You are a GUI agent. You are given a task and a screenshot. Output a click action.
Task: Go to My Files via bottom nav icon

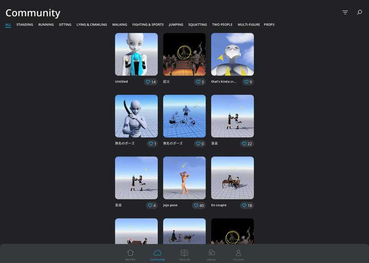(130, 252)
